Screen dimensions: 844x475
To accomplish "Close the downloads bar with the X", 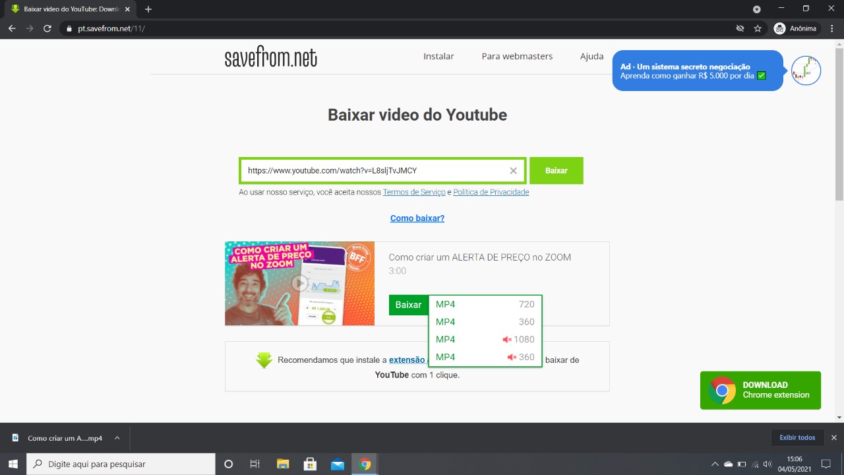I will coord(833,437).
